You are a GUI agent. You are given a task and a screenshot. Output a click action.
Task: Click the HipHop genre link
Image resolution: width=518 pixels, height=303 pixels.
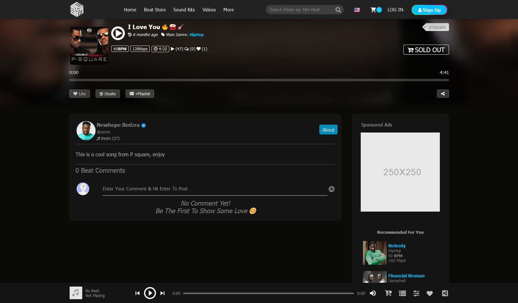(x=197, y=35)
